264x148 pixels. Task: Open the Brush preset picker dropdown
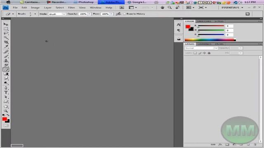click(x=35, y=14)
